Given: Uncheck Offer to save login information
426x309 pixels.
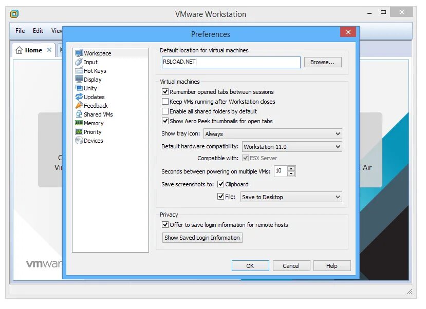Looking at the screenshot, I should coord(165,225).
